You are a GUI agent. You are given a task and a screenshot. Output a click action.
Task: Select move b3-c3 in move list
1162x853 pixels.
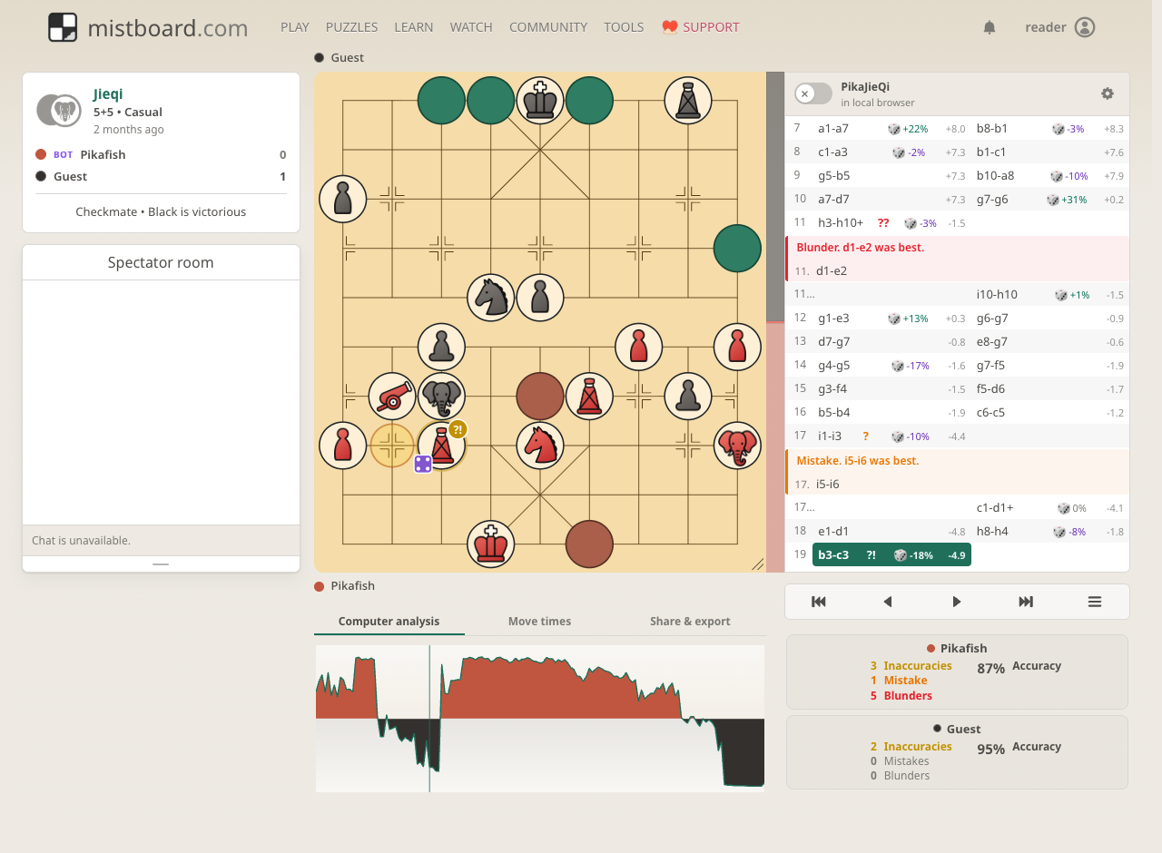click(891, 554)
